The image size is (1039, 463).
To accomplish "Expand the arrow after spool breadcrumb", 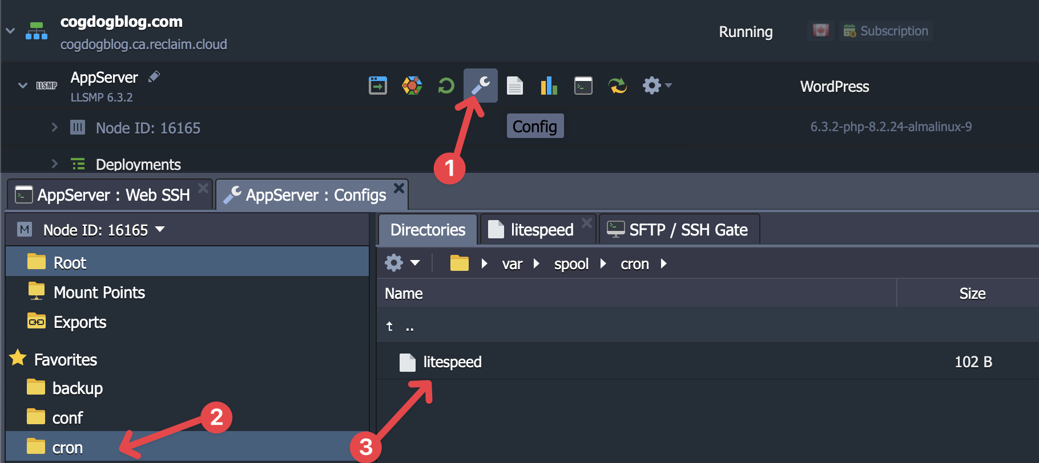I will tap(603, 263).
